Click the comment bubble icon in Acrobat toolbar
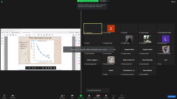The width and height of the screenshot is (177, 99). pyautogui.click(x=38, y=35)
